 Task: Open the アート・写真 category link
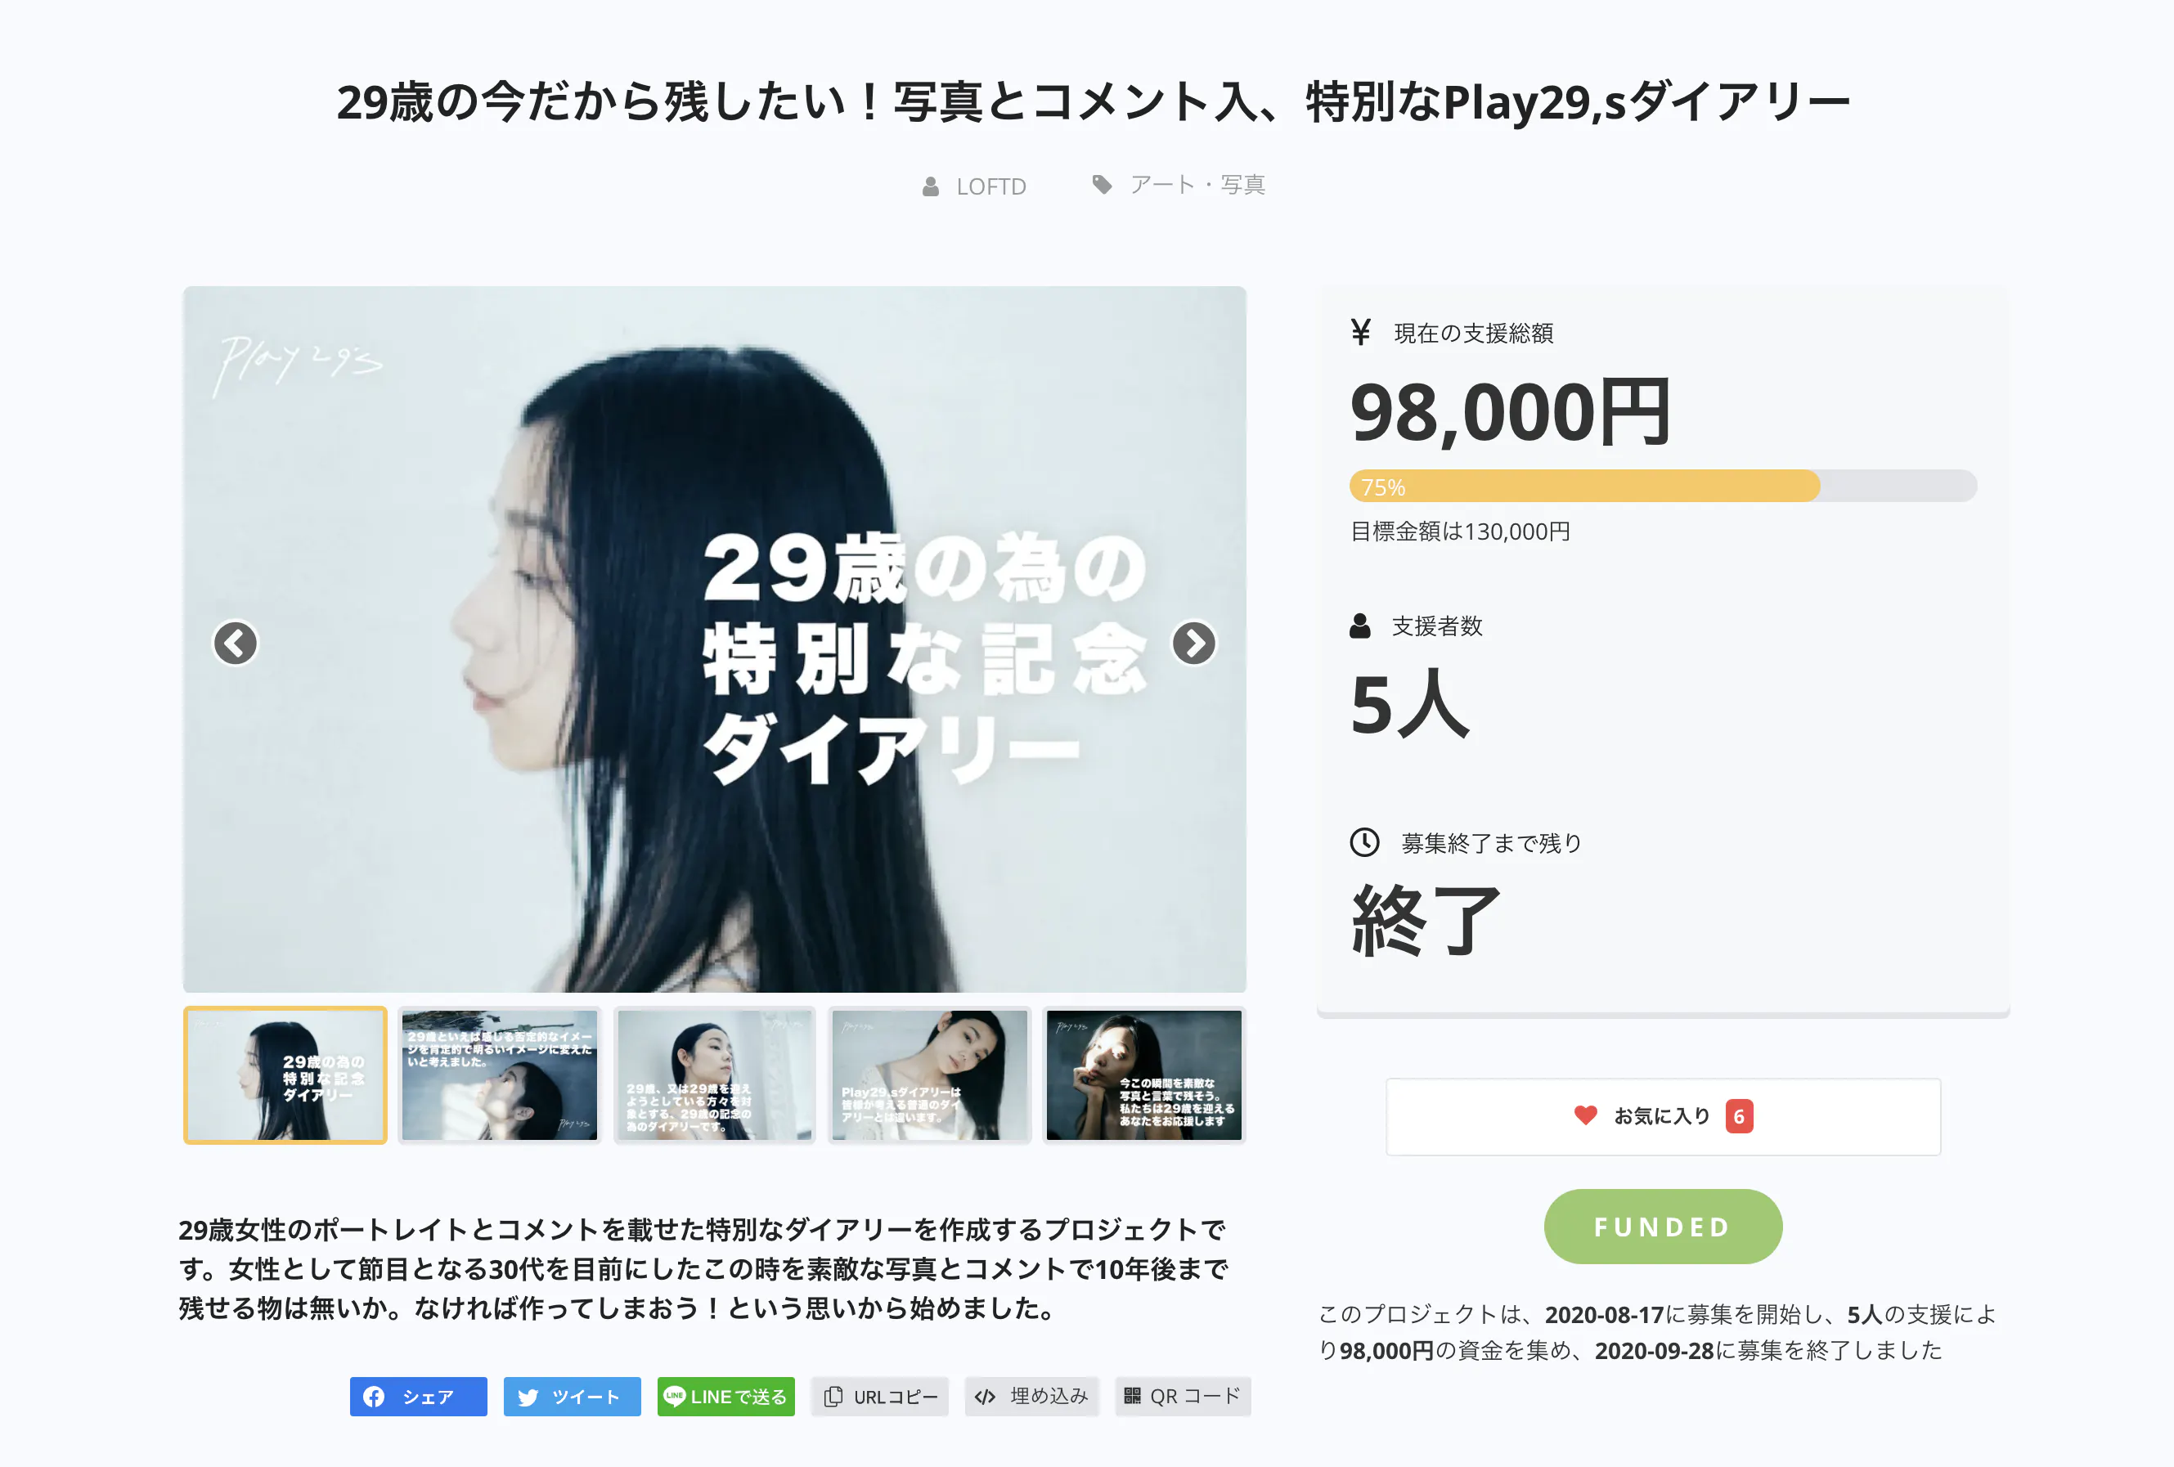(1197, 185)
